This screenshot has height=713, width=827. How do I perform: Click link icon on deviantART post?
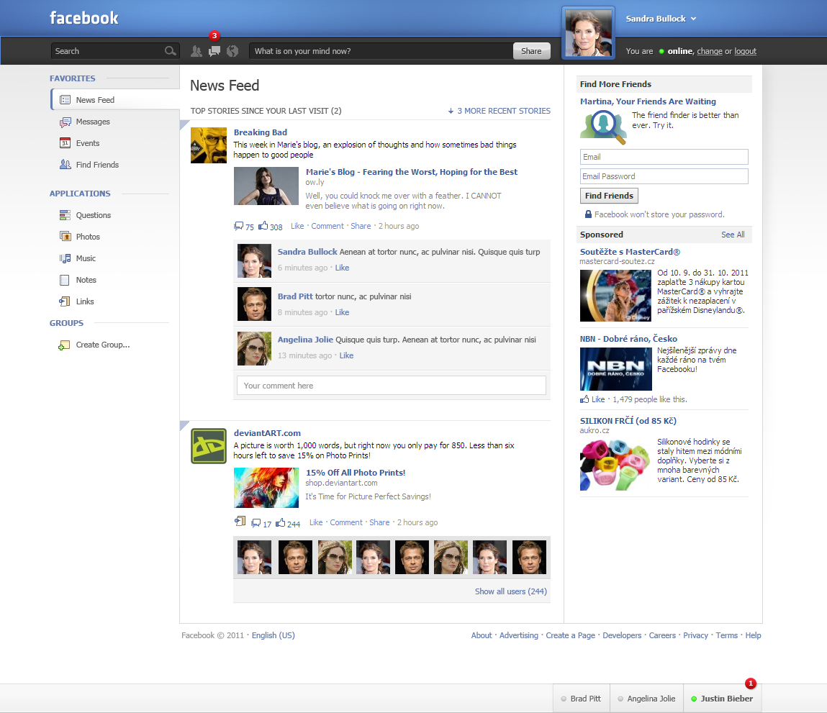240,522
